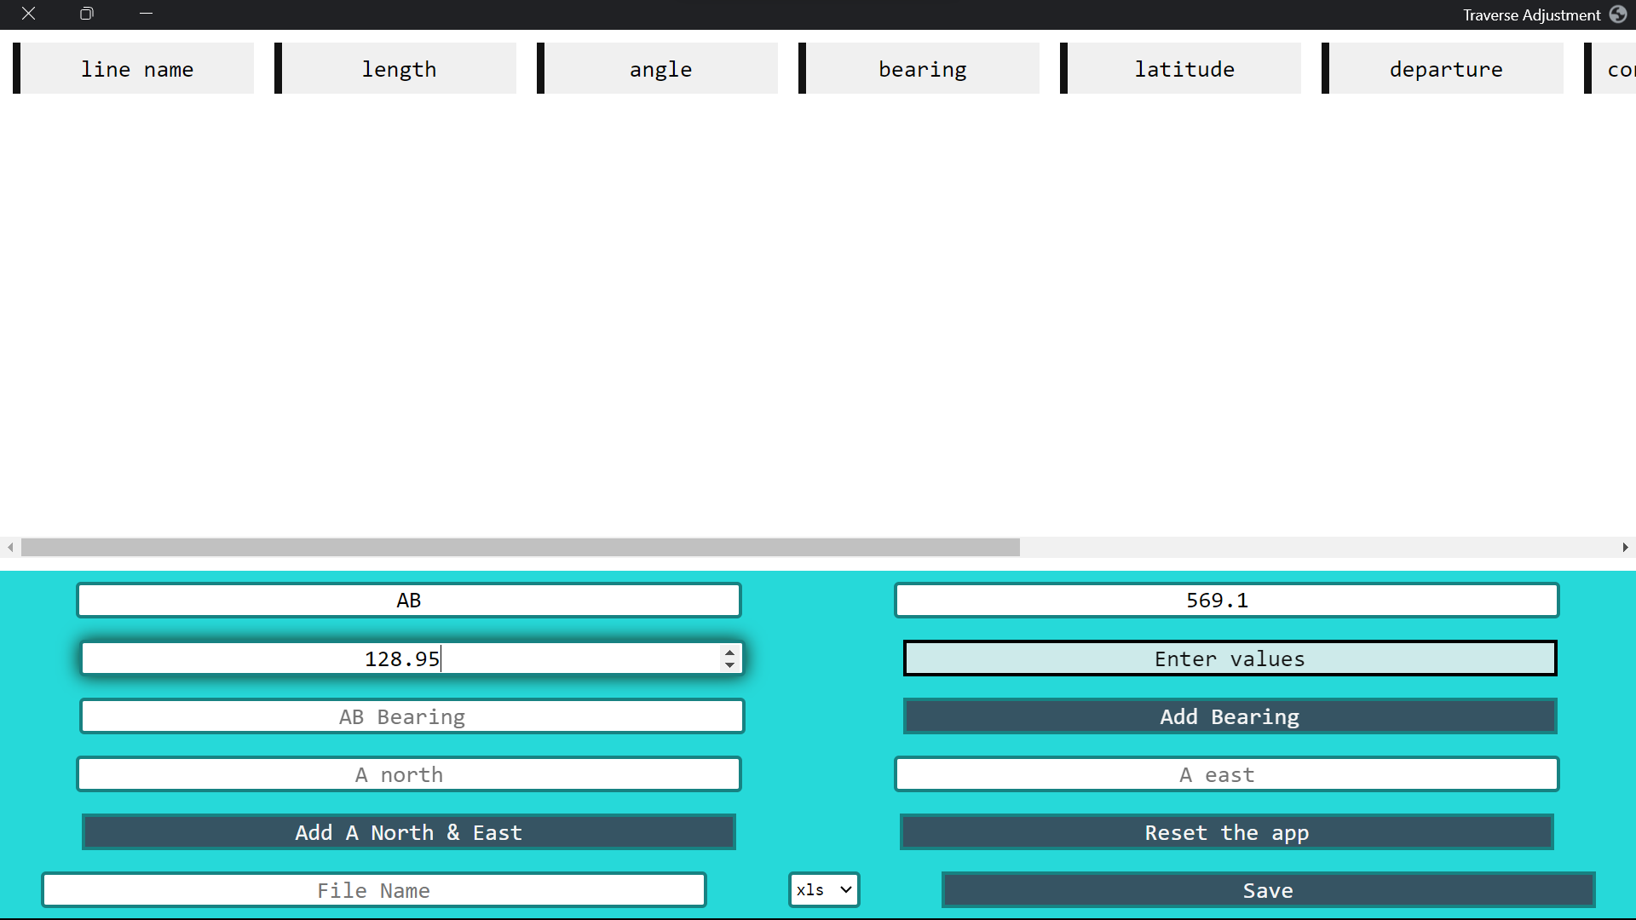Image resolution: width=1636 pixels, height=920 pixels.
Task: Click the globe icon beside Traverse Adjustment
Action: pos(1618,14)
